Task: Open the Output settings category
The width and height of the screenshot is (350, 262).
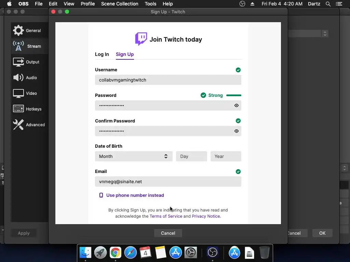Action: 29,62
